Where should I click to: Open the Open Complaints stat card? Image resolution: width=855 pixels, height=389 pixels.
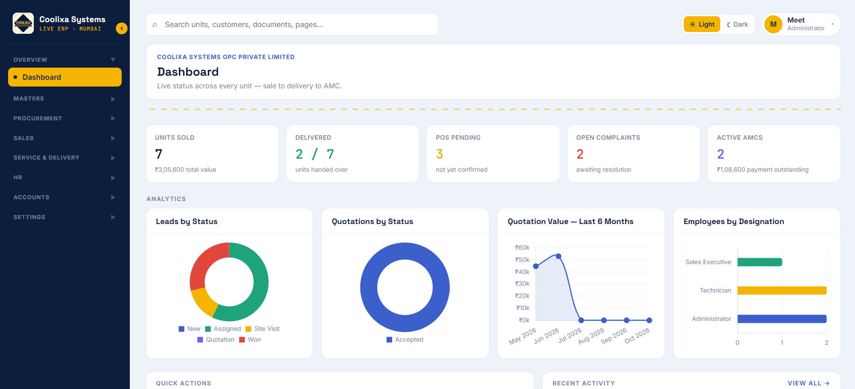pyautogui.click(x=634, y=154)
